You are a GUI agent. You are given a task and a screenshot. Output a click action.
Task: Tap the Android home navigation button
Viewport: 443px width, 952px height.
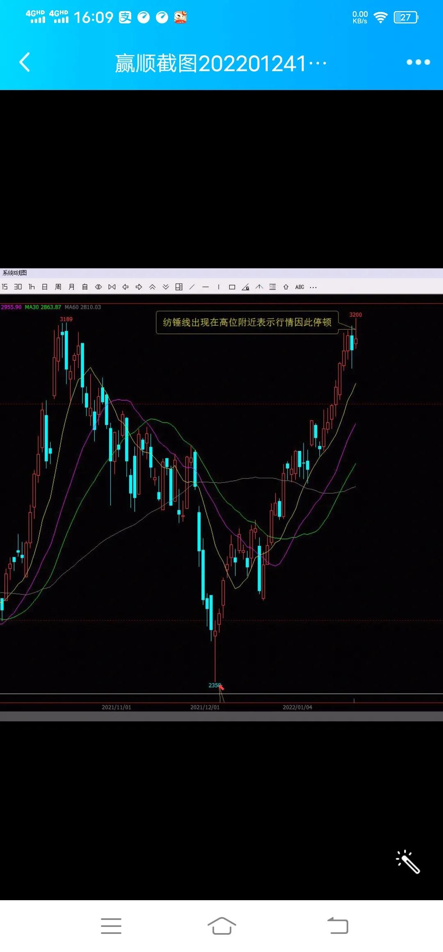coord(221,926)
